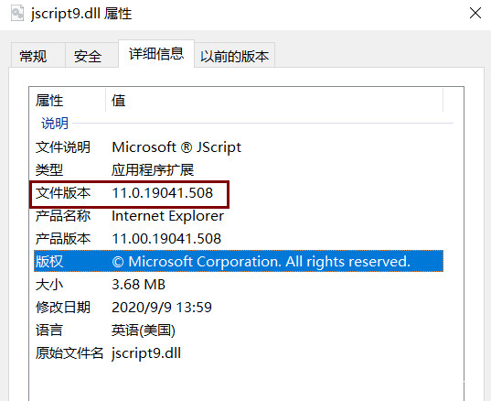Select the 产品版本 row

(239, 239)
